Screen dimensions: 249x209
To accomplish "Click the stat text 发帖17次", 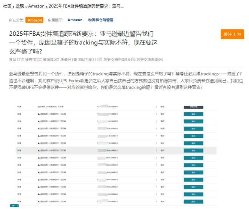I will pyautogui.click(x=16, y=60).
